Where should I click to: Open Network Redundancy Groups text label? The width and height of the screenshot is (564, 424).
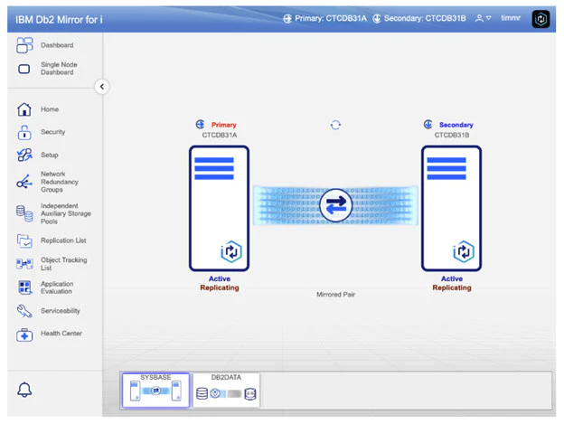pyautogui.click(x=60, y=182)
